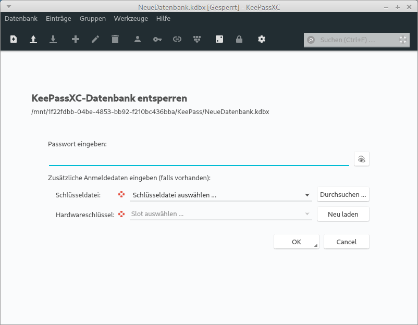Viewport: 418px width, 325px height.
Task: Click the Durchsuchen button
Action: [x=343, y=195]
